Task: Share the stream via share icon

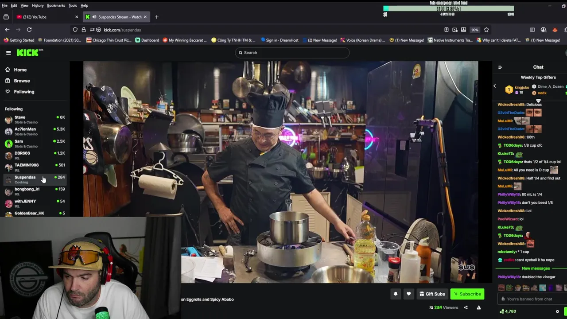Action: tap(466, 307)
